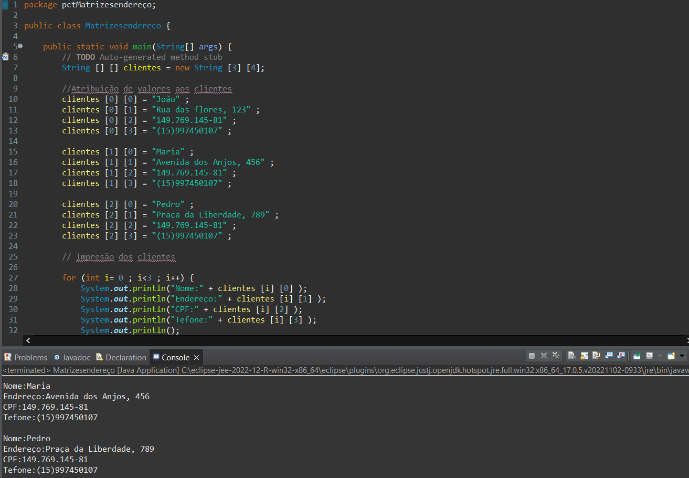Toggle Show Console When Standard Error Changes
Image resolution: width=689 pixels, height=478 pixels.
[x=621, y=356]
